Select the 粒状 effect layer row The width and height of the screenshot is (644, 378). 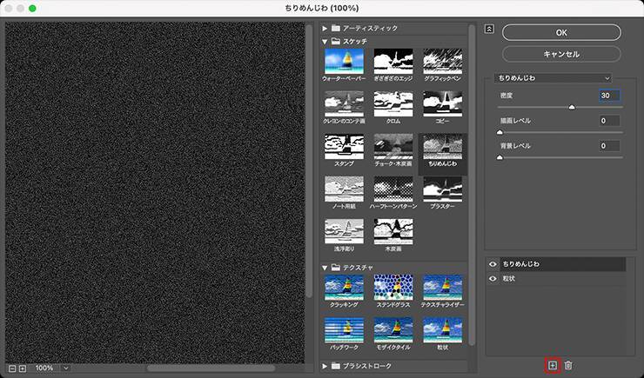tap(557, 279)
